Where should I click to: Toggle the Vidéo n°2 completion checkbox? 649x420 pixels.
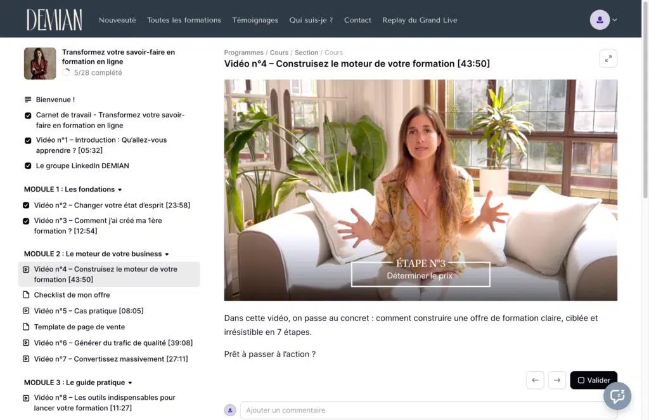pos(26,205)
